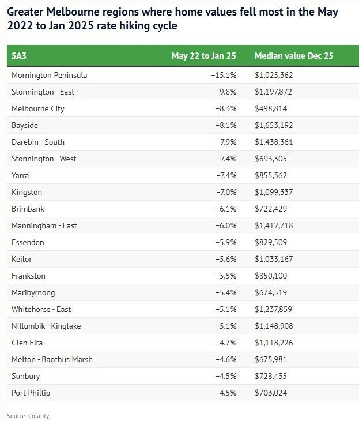Select Melton - Bacchus Marsh row name
Image resolution: width=359 pixels, height=421 pixels.
click(x=52, y=359)
